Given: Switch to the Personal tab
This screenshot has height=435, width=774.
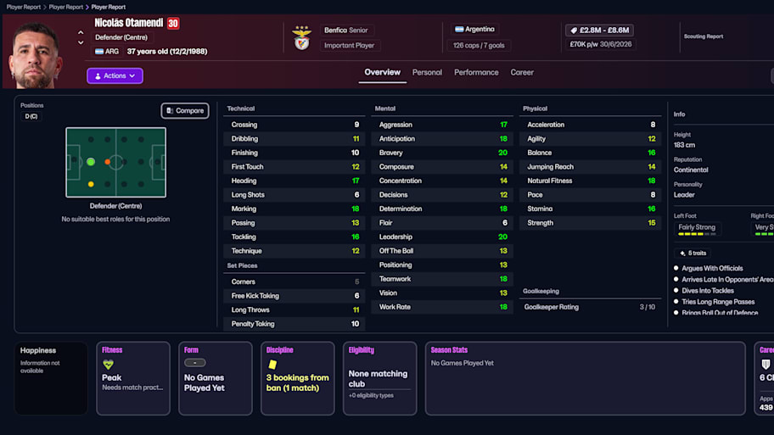Looking at the screenshot, I should (427, 73).
